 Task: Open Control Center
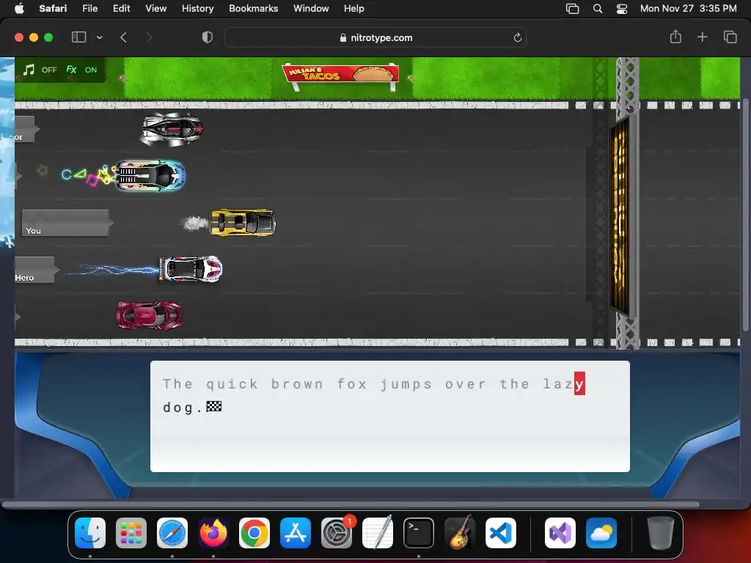622,9
